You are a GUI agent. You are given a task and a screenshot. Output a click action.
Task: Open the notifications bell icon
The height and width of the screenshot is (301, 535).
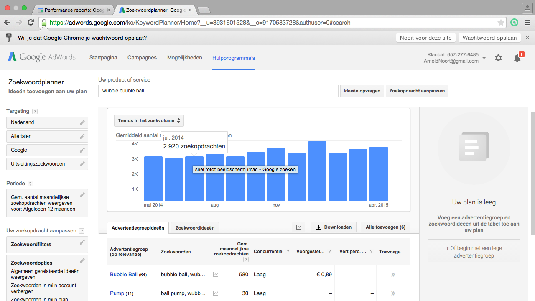pyautogui.click(x=517, y=58)
